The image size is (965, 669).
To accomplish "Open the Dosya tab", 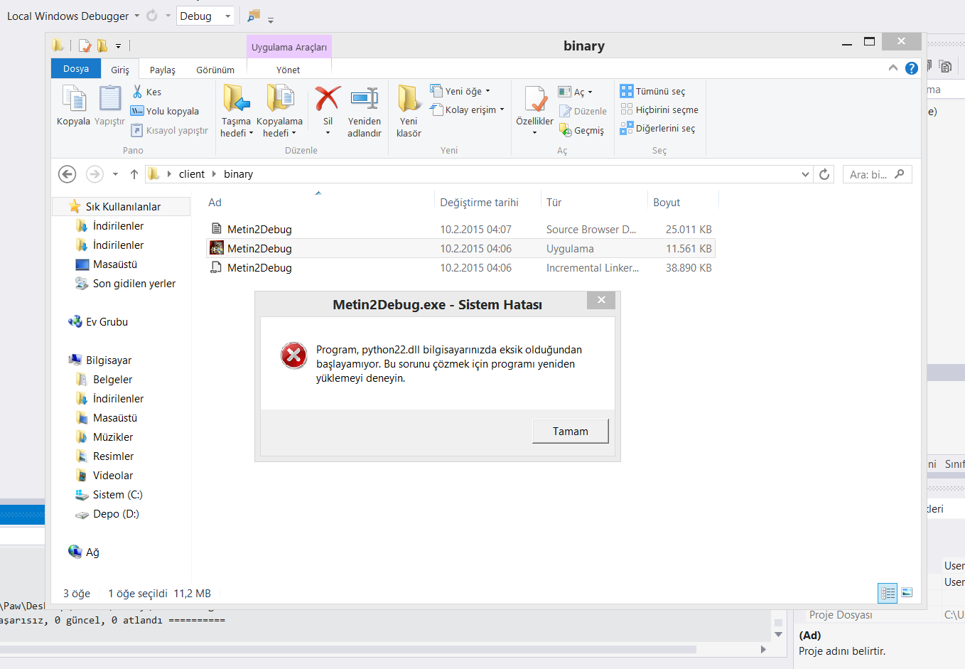I will click(76, 69).
